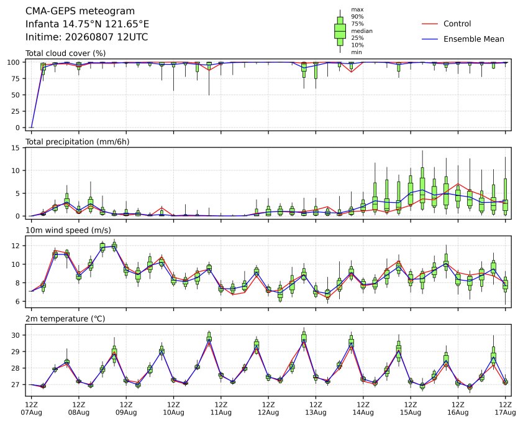Click the 'Initime: 20260807 12UTC' text
The height and width of the screenshot is (423, 523).
point(87,37)
